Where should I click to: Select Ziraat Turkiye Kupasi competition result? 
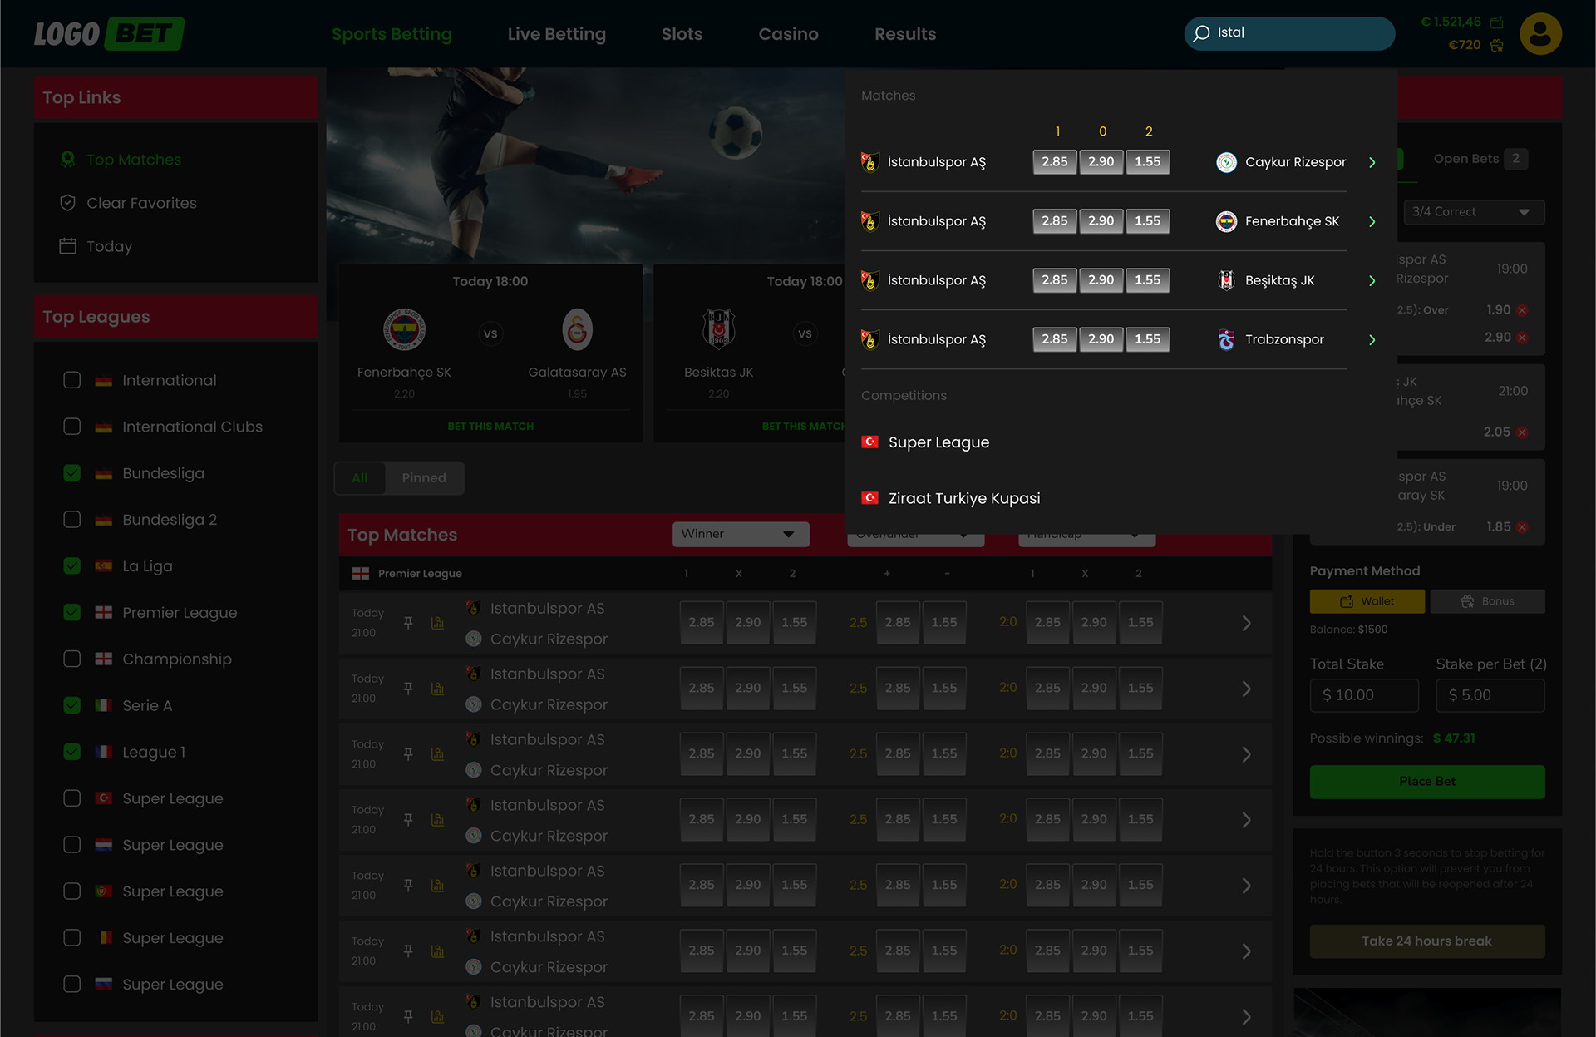pyautogui.click(x=963, y=498)
